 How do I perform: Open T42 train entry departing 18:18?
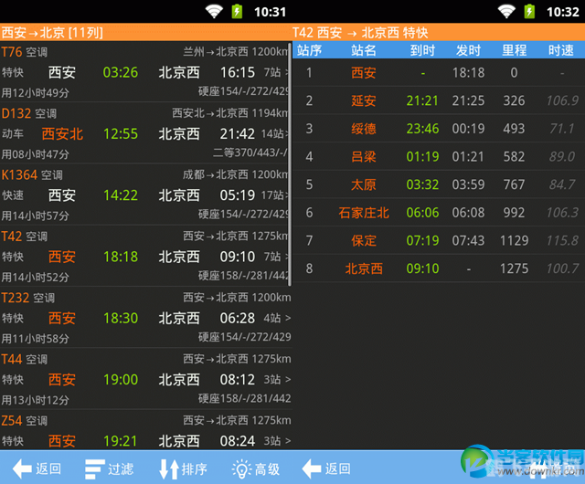146,256
